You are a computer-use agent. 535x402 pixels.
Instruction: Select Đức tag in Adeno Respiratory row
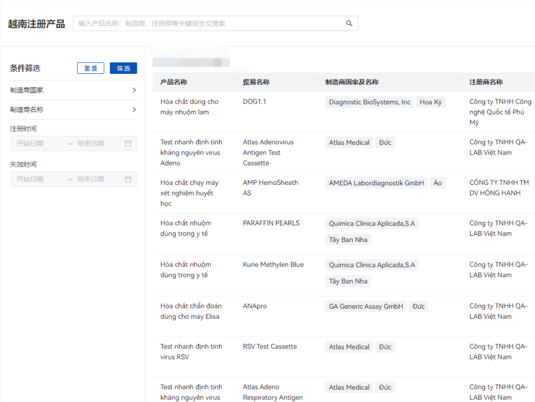(385, 387)
